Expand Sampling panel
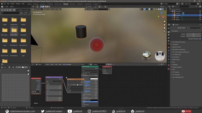Screen dimensions: 202x113 point(175,31)
